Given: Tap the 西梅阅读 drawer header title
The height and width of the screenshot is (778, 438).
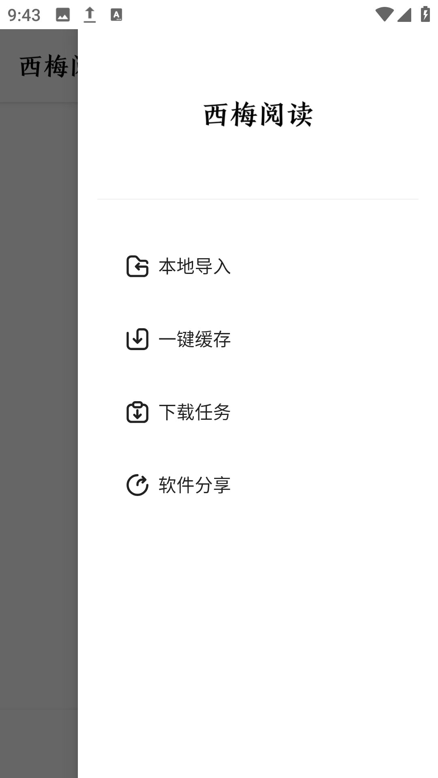Looking at the screenshot, I should (258, 115).
